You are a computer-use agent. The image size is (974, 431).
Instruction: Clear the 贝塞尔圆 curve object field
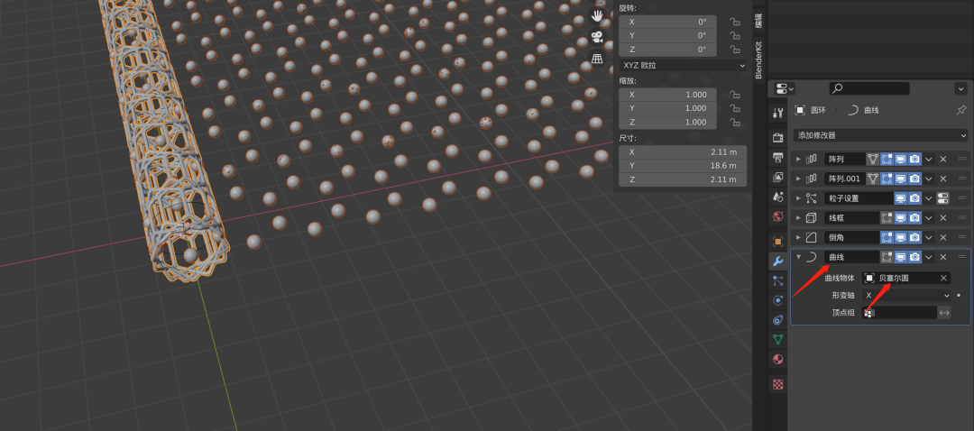coord(943,279)
